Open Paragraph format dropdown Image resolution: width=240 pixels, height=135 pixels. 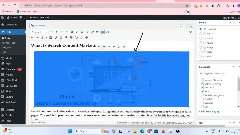(x=39, y=32)
